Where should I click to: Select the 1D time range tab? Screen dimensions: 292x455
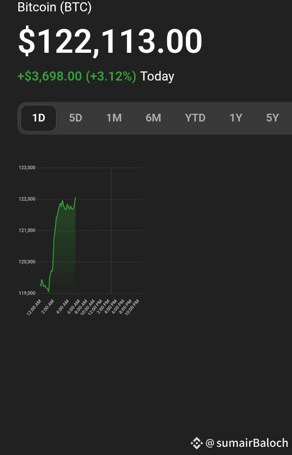tap(39, 118)
